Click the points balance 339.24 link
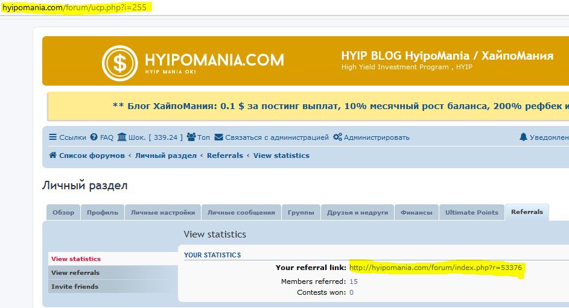Viewport: 569px width, 308px height. coord(165,137)
